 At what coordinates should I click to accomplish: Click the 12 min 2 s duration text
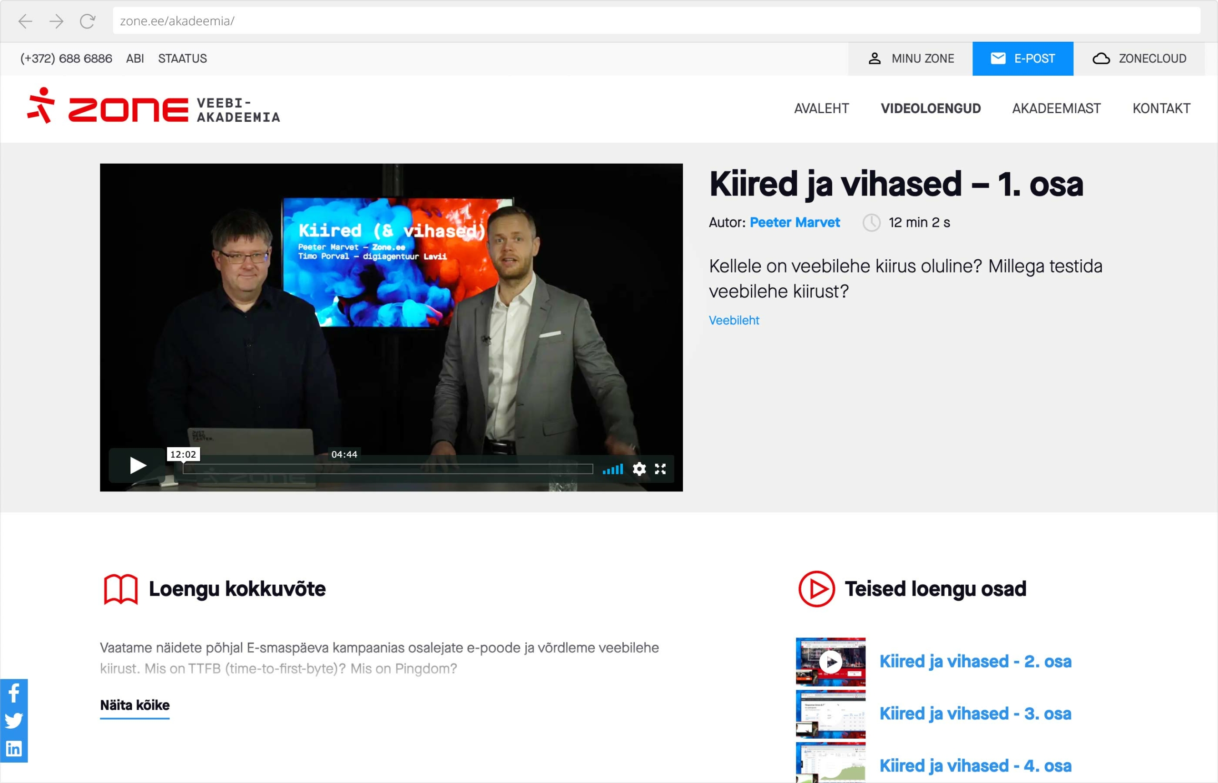919,222
